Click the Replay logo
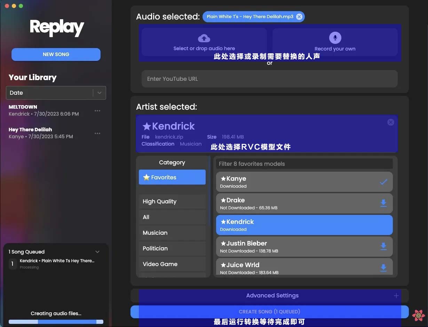This screenshot has height=327, width=428. pyautogui.click(x=57, y=28)
